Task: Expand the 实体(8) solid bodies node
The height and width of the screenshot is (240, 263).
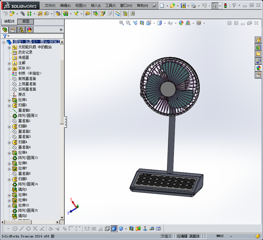Action: click(9, 69)
